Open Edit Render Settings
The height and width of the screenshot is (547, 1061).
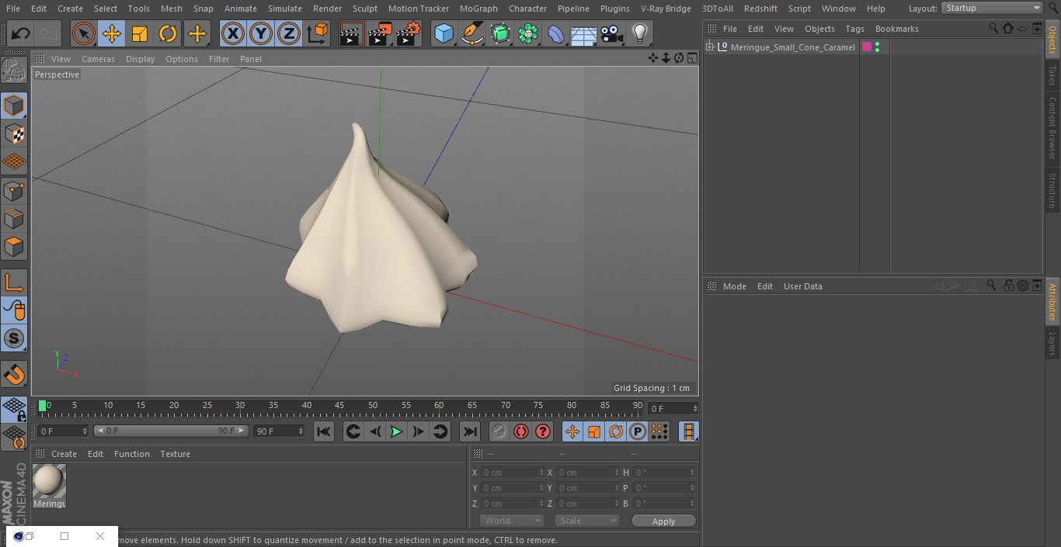(x=409, y=34)
